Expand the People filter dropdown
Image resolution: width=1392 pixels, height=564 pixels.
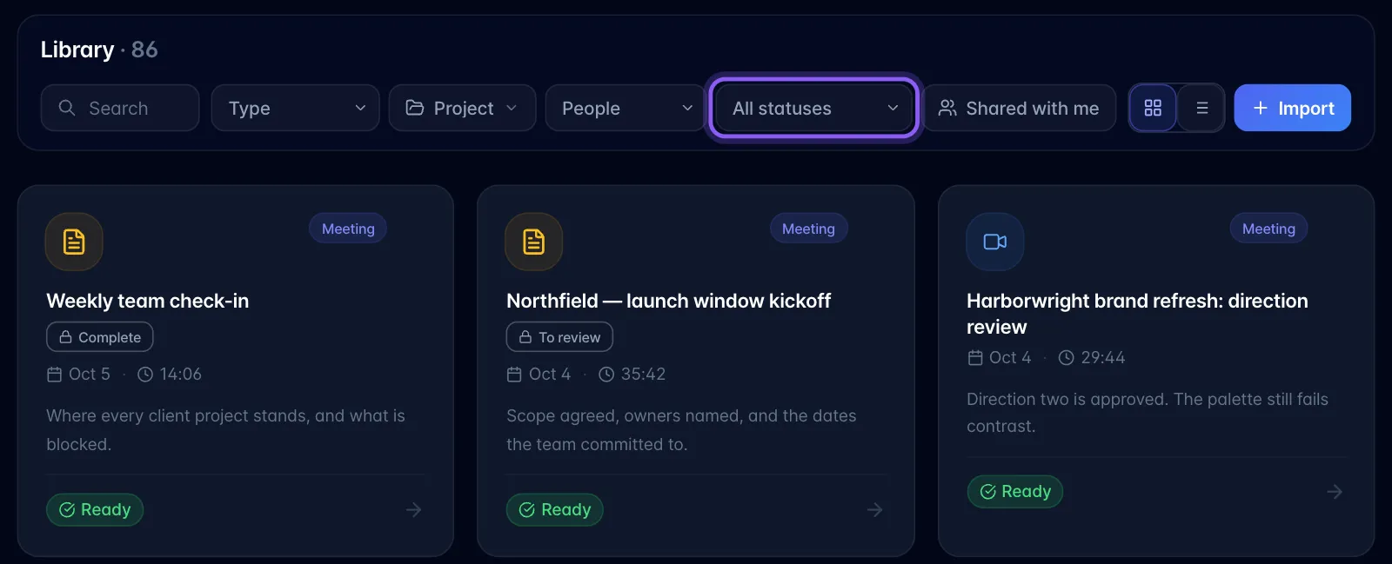[x=625, y=108]
